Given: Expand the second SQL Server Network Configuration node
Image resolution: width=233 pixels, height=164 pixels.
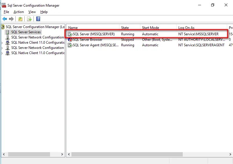Looking at the screenshot, I should coord(2,48).
